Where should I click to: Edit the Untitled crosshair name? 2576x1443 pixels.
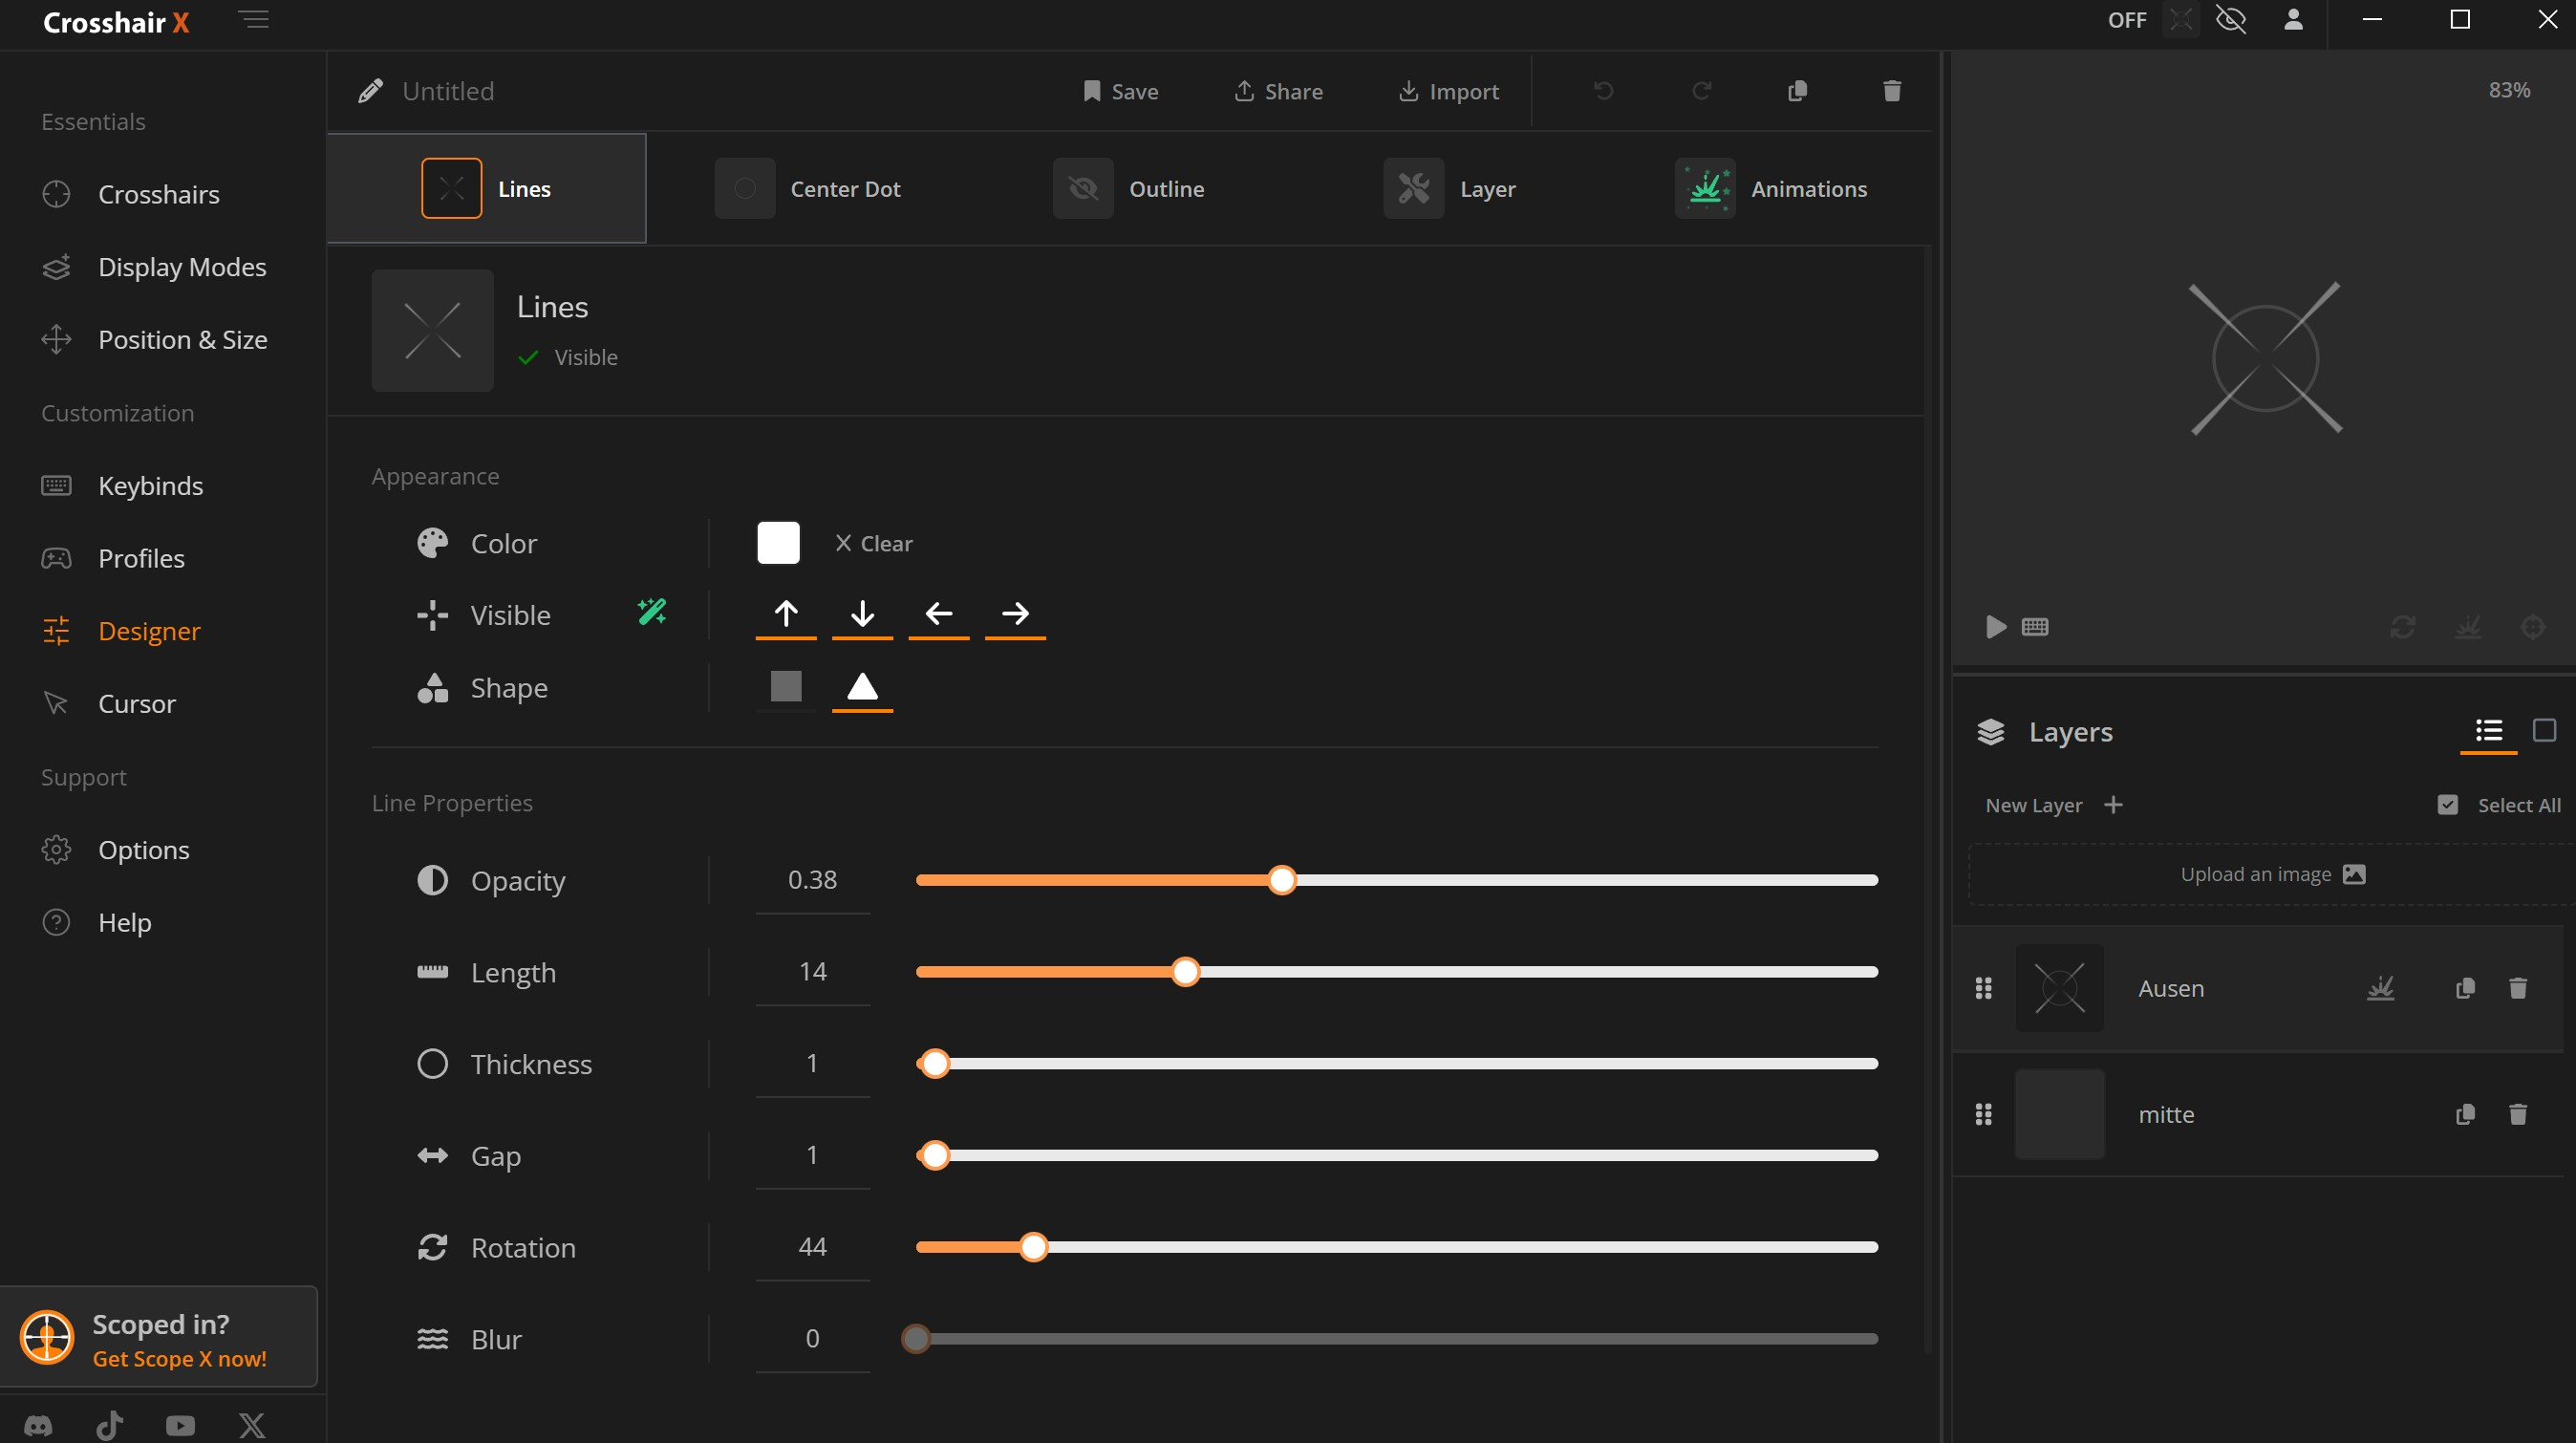pos(448,91)
